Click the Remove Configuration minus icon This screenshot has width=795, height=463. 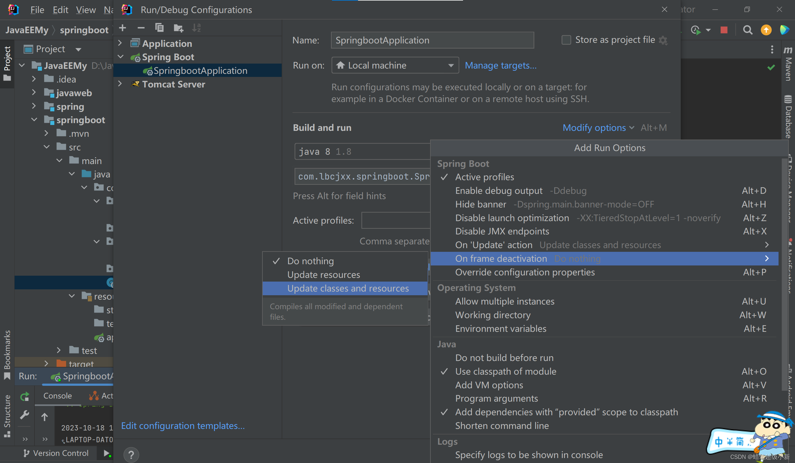tap(141, 28)
